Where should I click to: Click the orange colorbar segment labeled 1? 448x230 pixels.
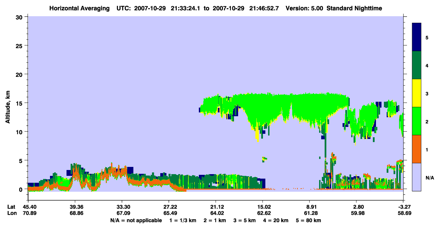[417, 149]
